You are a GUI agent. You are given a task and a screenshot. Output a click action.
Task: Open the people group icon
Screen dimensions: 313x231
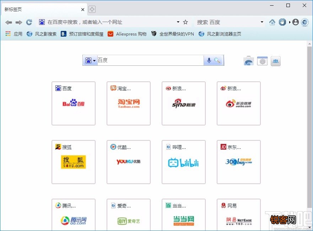[276, 61]
